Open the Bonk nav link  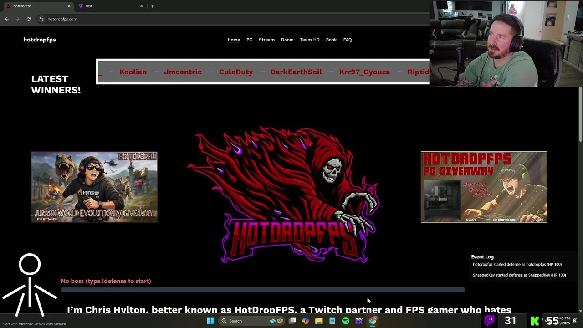click(331, 40)
